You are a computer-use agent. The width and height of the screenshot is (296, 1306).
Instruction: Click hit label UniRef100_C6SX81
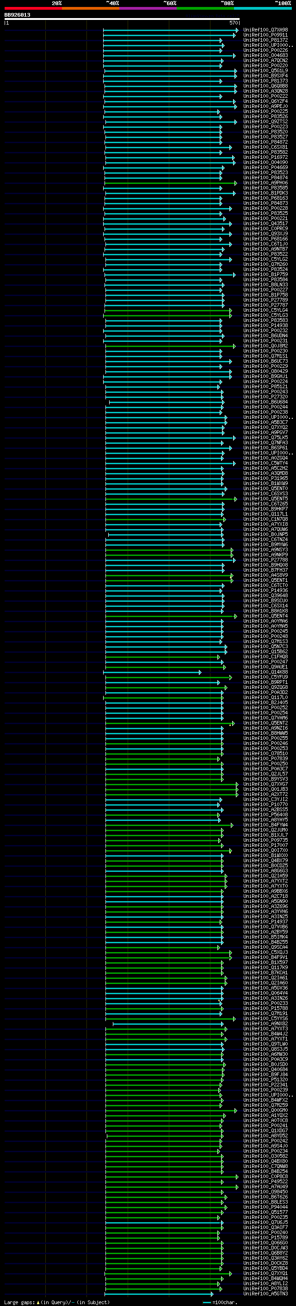pyautogui.click(x=265, y=147)
